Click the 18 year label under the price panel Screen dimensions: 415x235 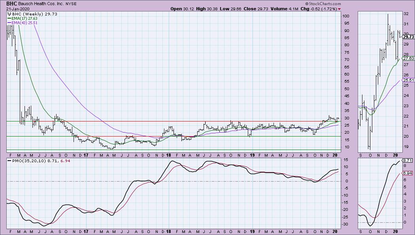(x=169, y=155)
